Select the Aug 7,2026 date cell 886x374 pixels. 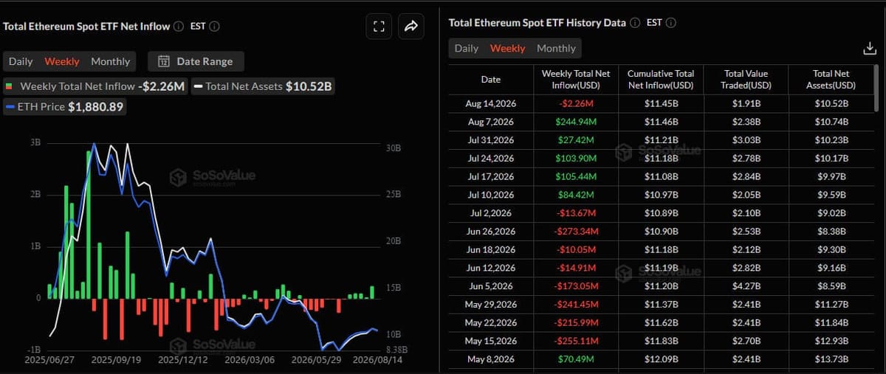point(491,122)
